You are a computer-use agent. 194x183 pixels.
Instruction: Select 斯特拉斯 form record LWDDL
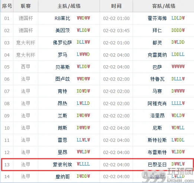click(x=178, y=140)
